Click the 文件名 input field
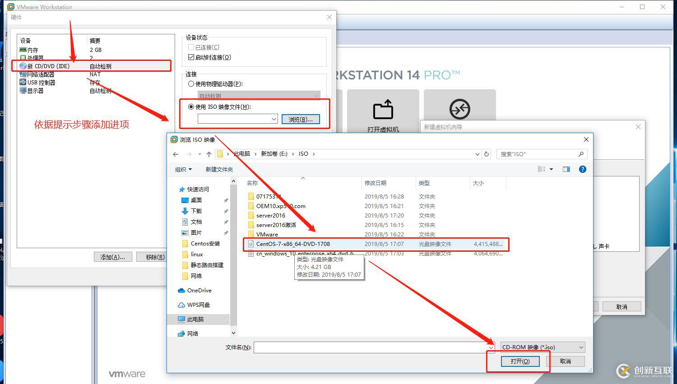 point(371,347)
